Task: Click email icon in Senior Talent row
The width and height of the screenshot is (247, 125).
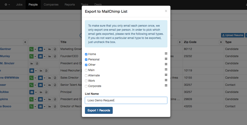Action: tap(41, 85)
